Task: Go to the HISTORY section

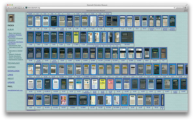Action: point(11,67)
